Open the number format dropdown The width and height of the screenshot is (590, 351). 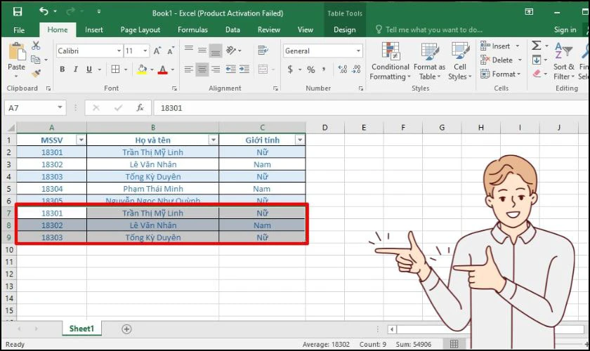point(358,51)
